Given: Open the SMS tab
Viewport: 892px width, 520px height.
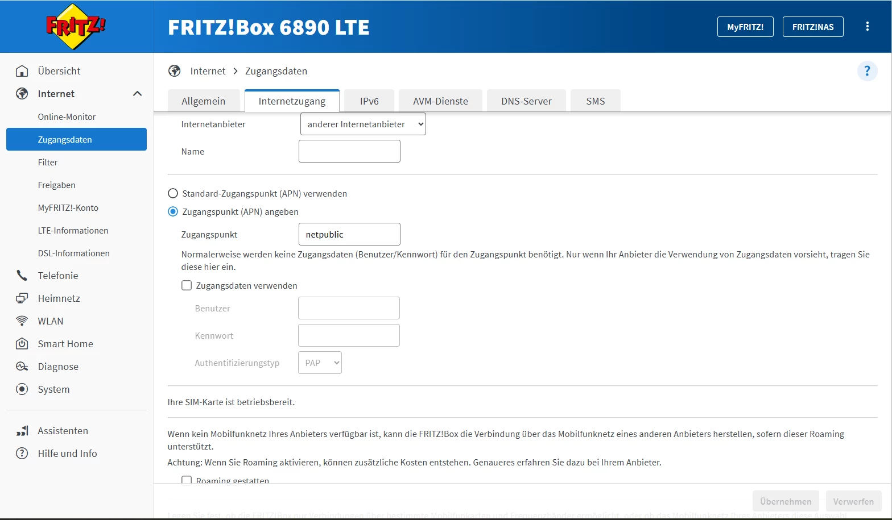Looking at the screenshot, I should 596,101.
